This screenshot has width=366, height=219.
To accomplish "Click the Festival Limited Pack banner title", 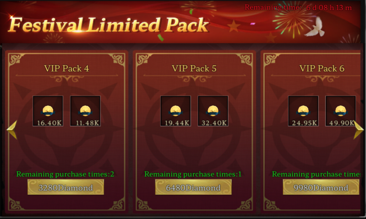I will tap(109, 25).
